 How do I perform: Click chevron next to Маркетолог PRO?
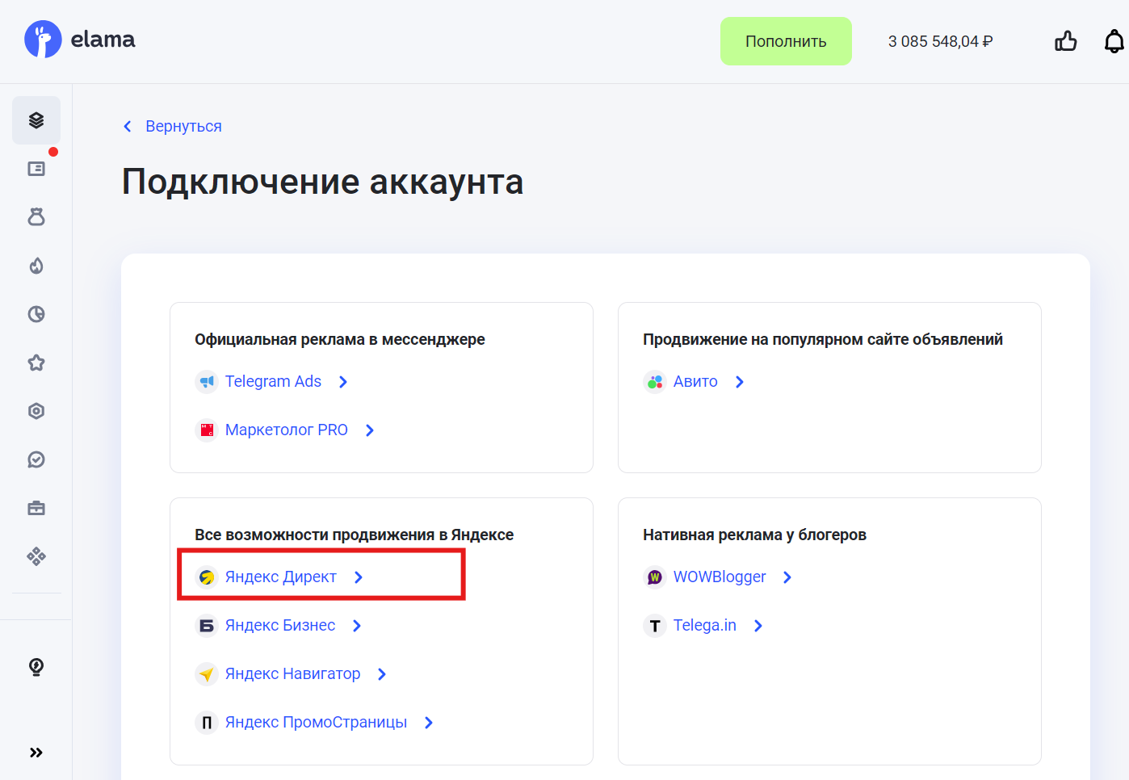[370, 430]
